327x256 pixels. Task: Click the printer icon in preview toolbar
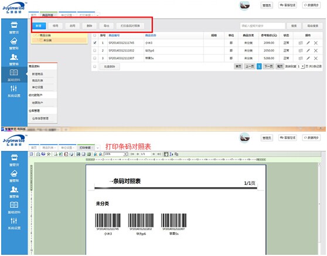pyautogui.click(x=38, y=154)
